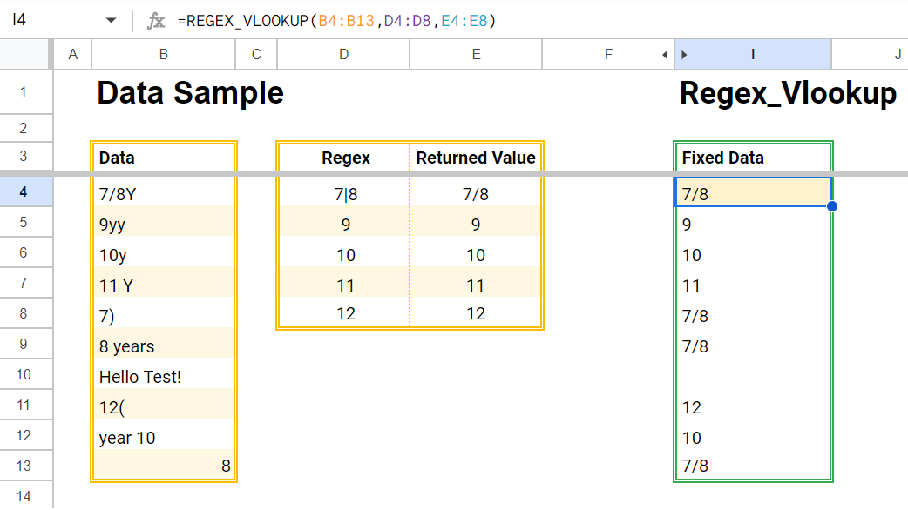Viewport: 908px width, 510px height.
Task: Click the blue fill handle on cell I4
Action: [x=832, y=205]
